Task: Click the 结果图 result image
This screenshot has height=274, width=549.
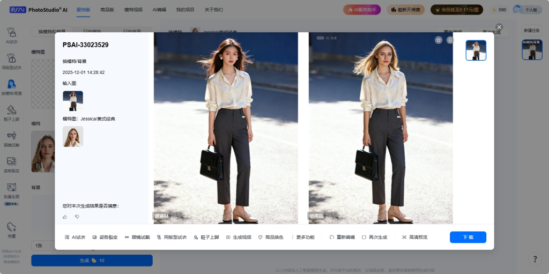Action: [x=381, y=128]
